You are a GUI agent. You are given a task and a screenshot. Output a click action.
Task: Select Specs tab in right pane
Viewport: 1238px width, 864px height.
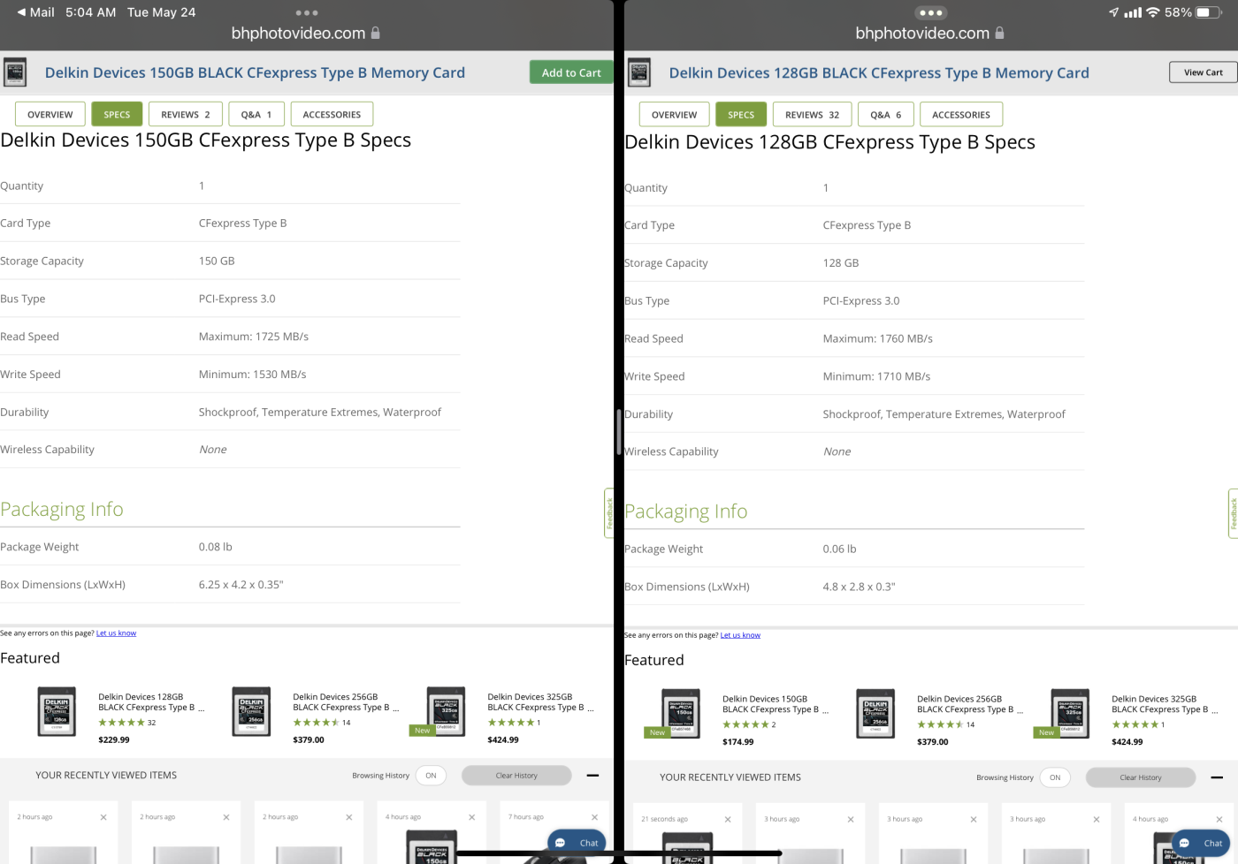(x=741, y=114)
